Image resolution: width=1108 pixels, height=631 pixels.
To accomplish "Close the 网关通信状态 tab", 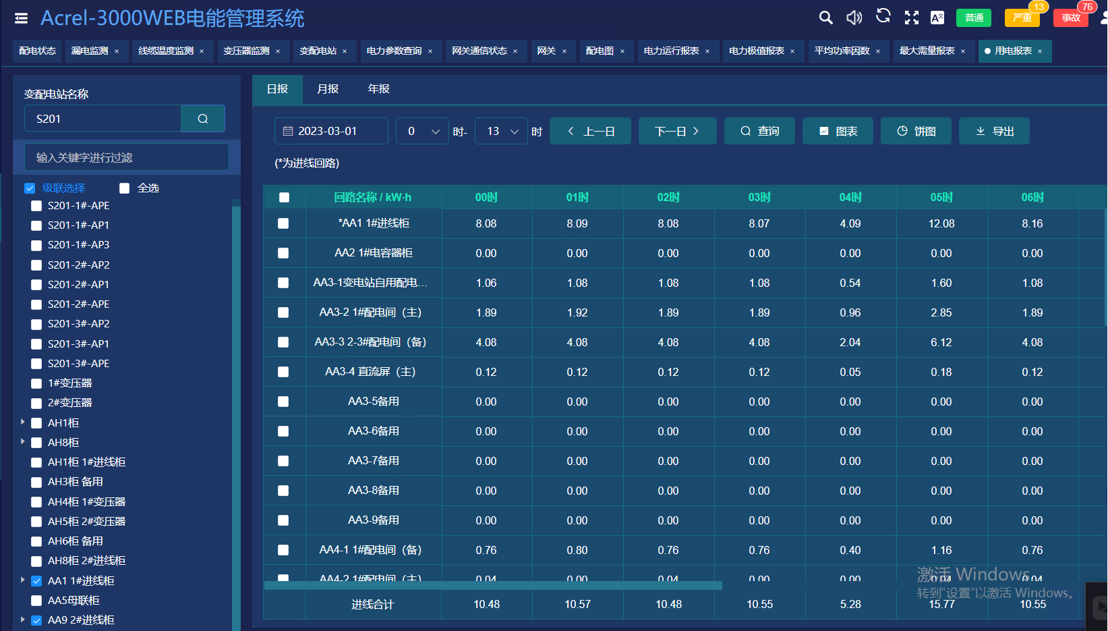I will 515,51.
